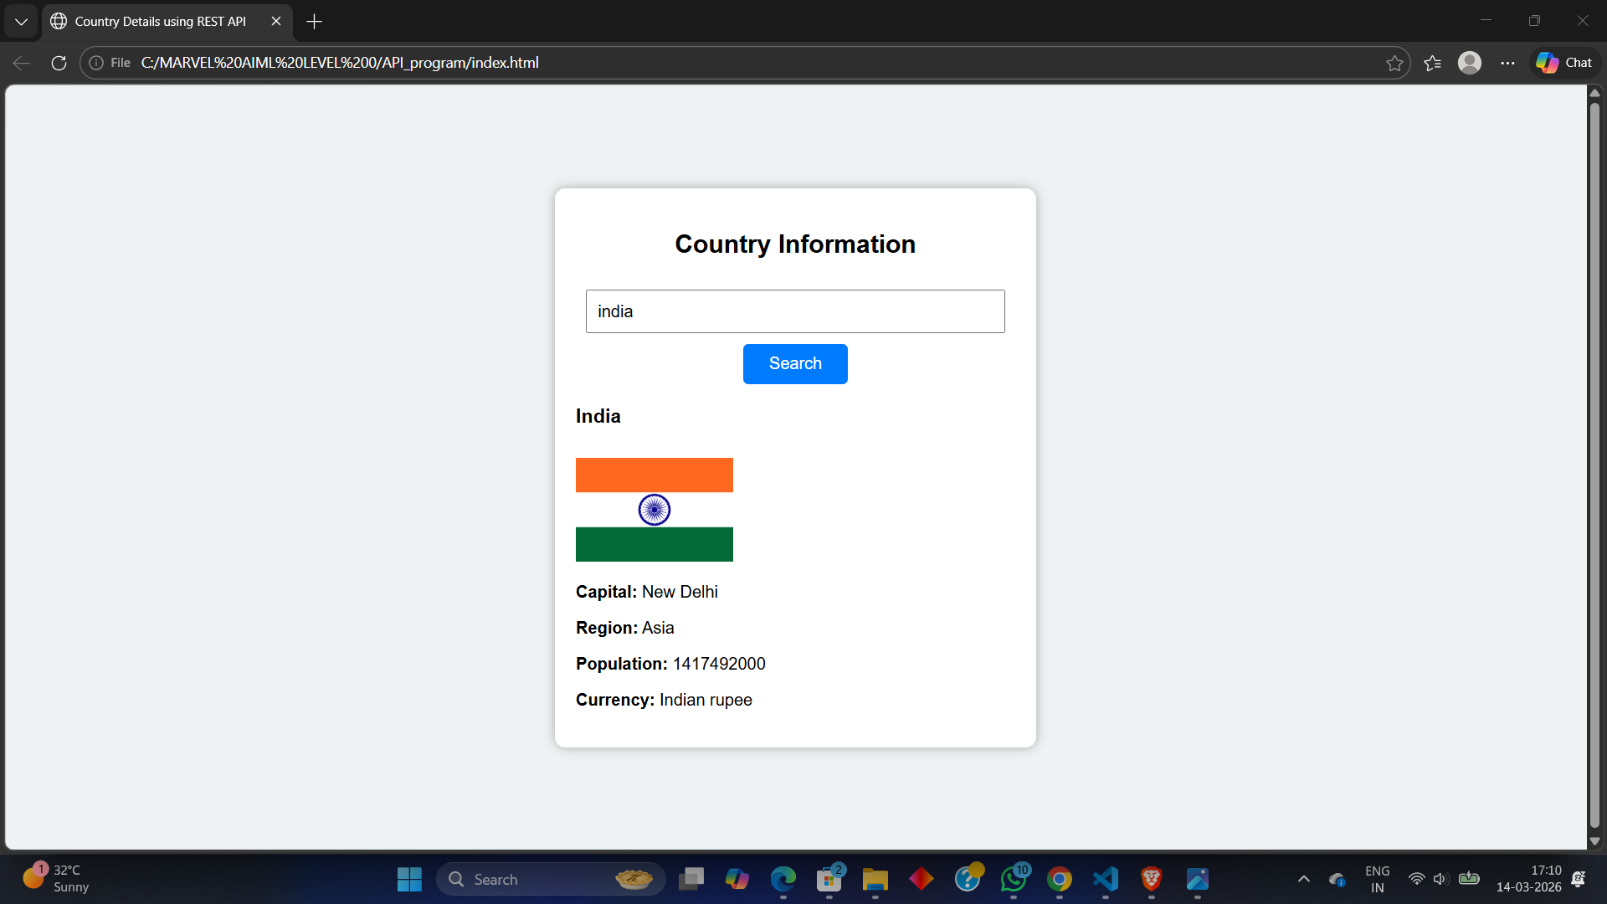Open Copilot Chat button
Screen dimensions: 1607x904
tap(1564, 63)
